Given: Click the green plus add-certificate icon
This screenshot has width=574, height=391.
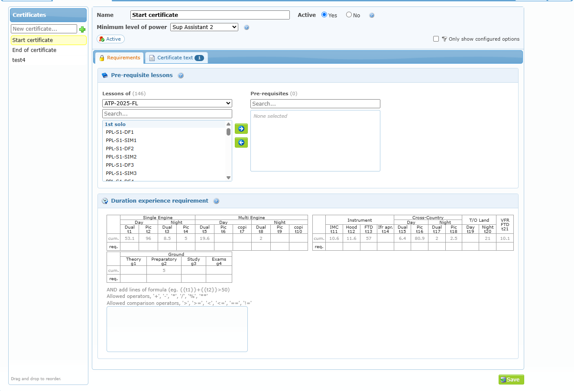Looking at the screenshot, I should coord(82,29).
